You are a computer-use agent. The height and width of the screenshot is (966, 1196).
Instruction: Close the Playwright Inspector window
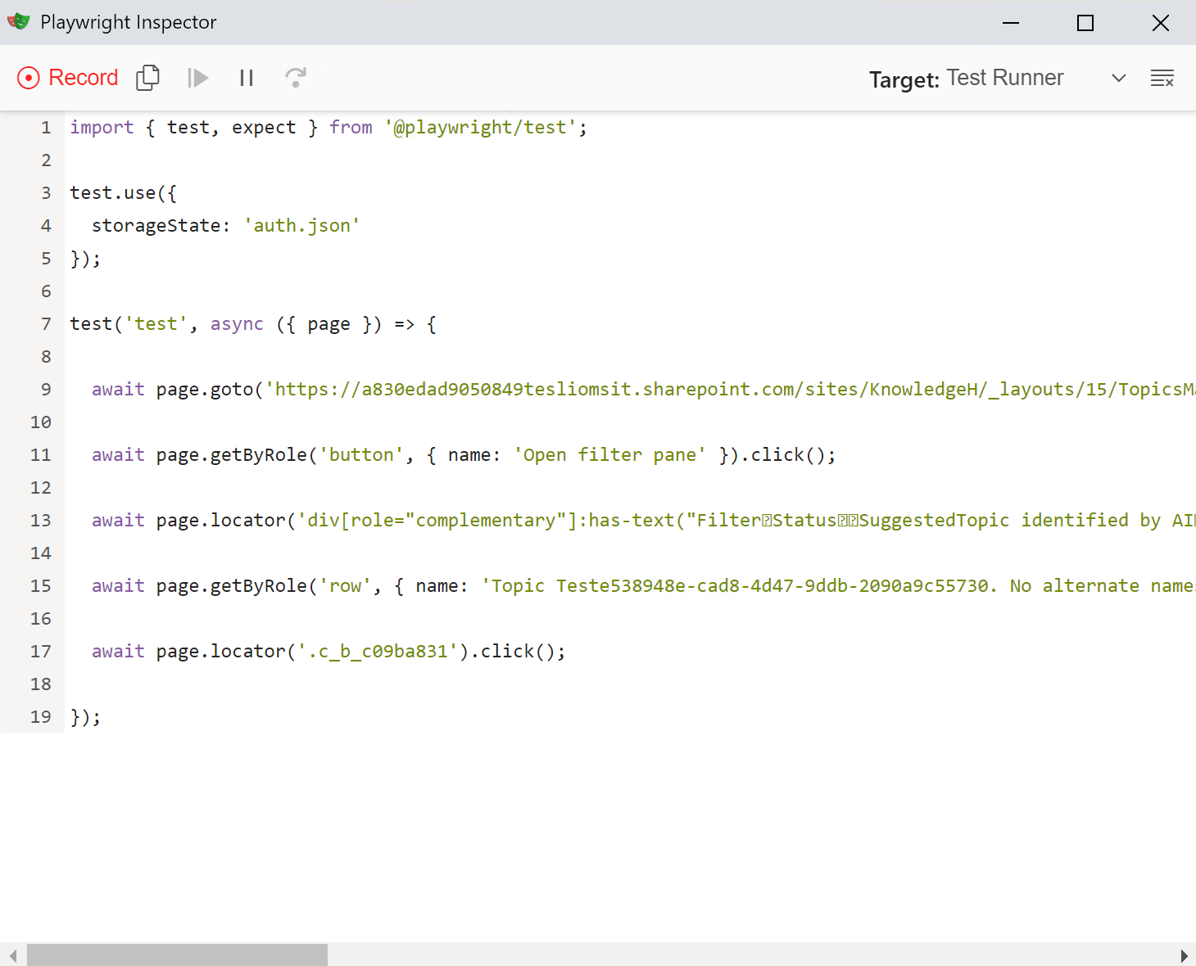tap(1160, 22)
